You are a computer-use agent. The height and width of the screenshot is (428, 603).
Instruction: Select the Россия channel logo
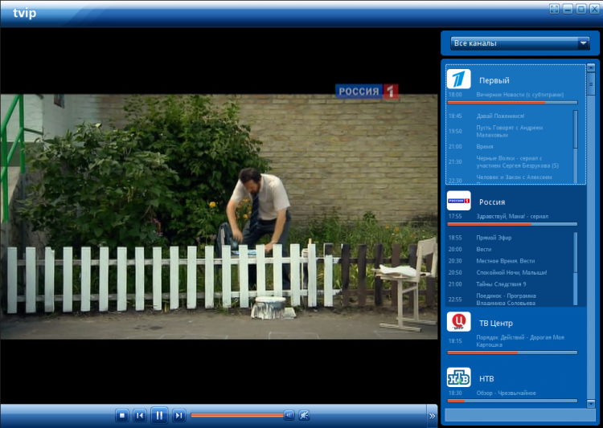click(458, 201)
